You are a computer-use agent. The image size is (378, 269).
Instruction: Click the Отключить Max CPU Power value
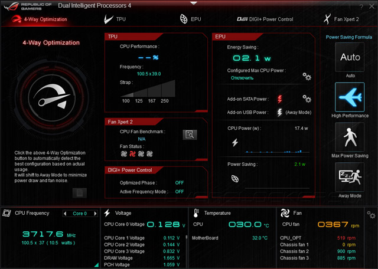[242, 78]
